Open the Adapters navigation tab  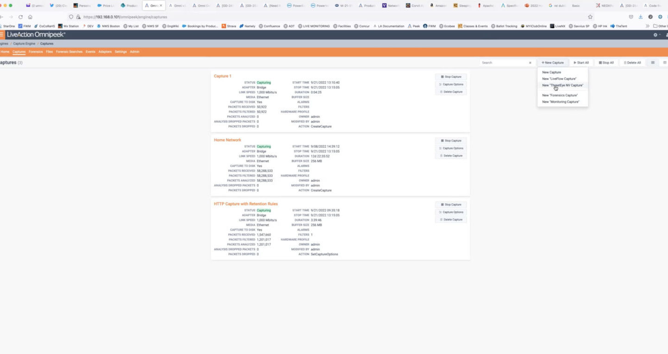(x=105, y=52)
